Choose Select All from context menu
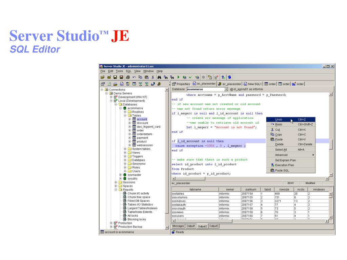This screenshot has height=260, width=347. pos(291,150)
